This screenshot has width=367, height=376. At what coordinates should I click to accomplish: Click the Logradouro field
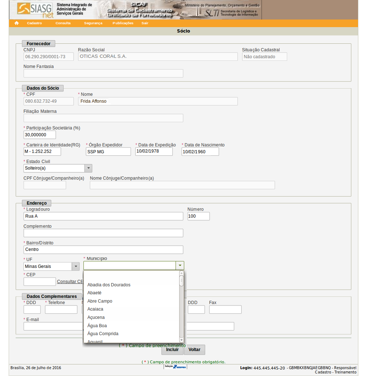point(103,216)
